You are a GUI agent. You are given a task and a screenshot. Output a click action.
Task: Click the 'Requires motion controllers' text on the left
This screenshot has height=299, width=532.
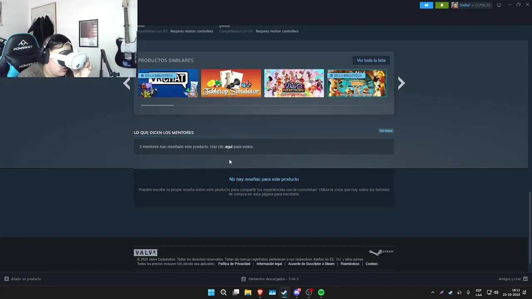click(x=192, y=31)
